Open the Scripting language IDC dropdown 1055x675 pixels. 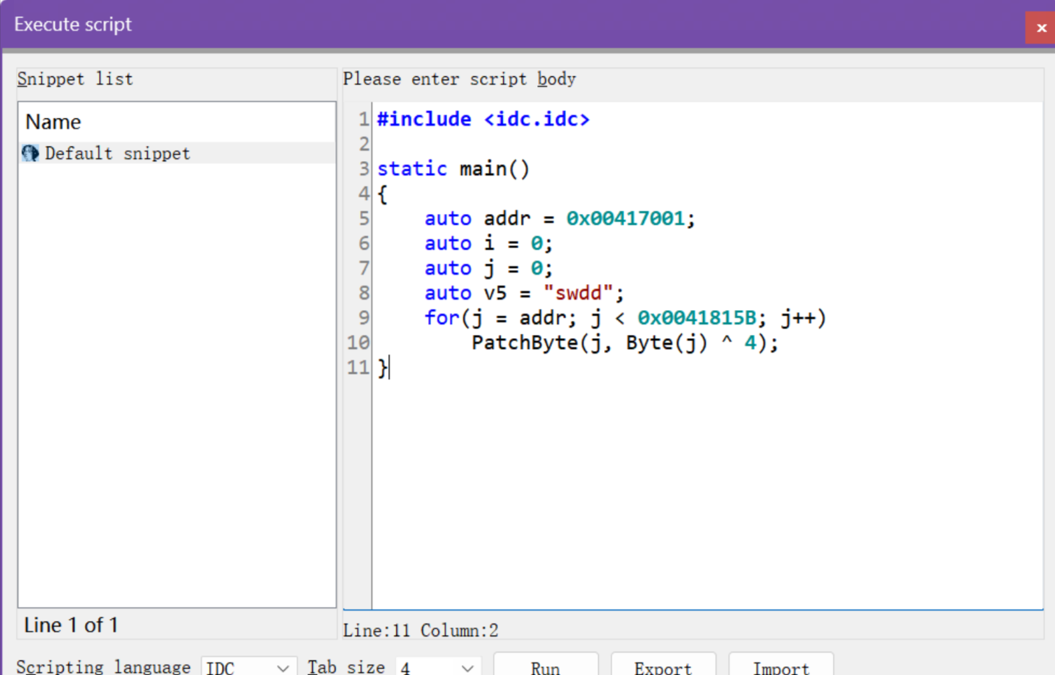point(249,667)
